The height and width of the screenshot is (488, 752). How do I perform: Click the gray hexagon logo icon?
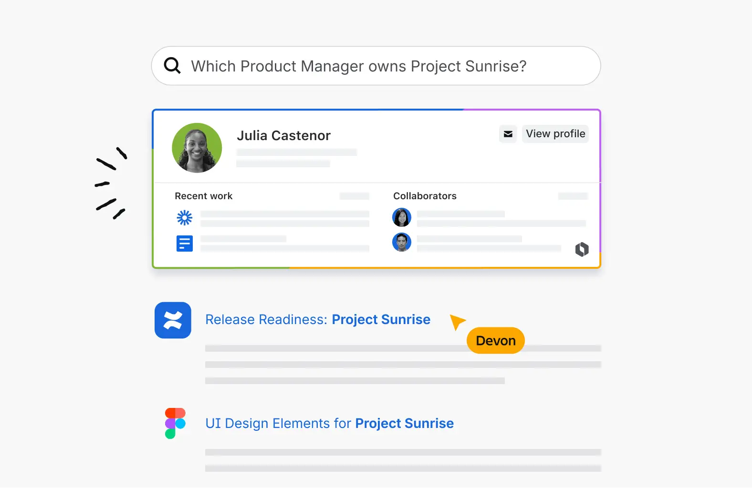pyautogui.click(x=582, y=249)
